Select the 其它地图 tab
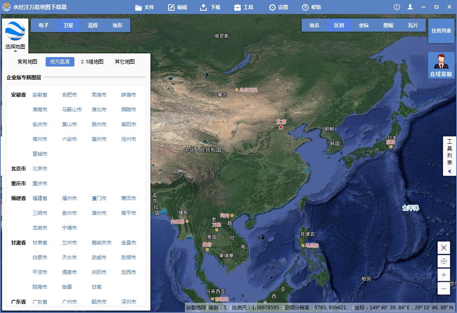Screen dimensions: 457x313 coord(125,62)
